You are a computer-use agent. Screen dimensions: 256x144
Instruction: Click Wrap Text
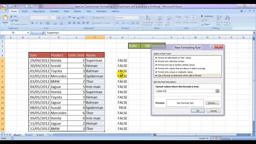coord(98,18)
